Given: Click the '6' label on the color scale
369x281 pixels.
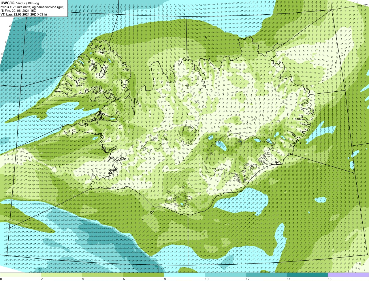Looking at the screenshot, I should pyautogui.click(x=124, y=279).
